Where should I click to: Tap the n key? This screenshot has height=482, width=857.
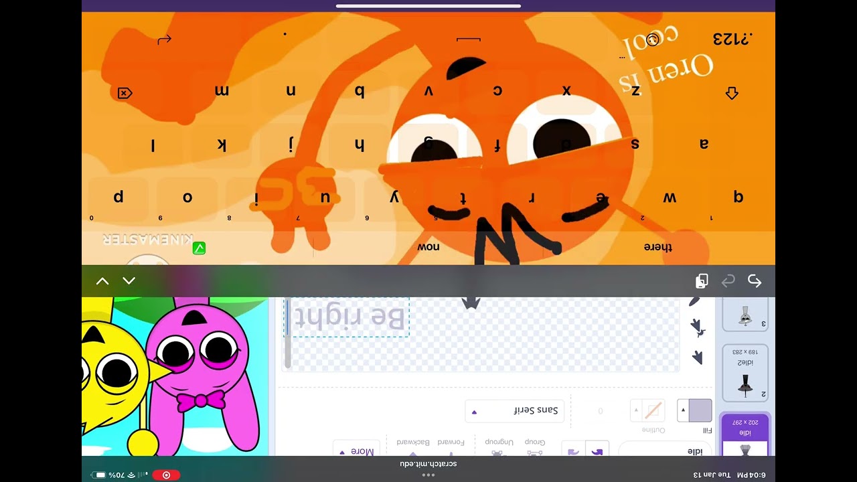point(291,91)
